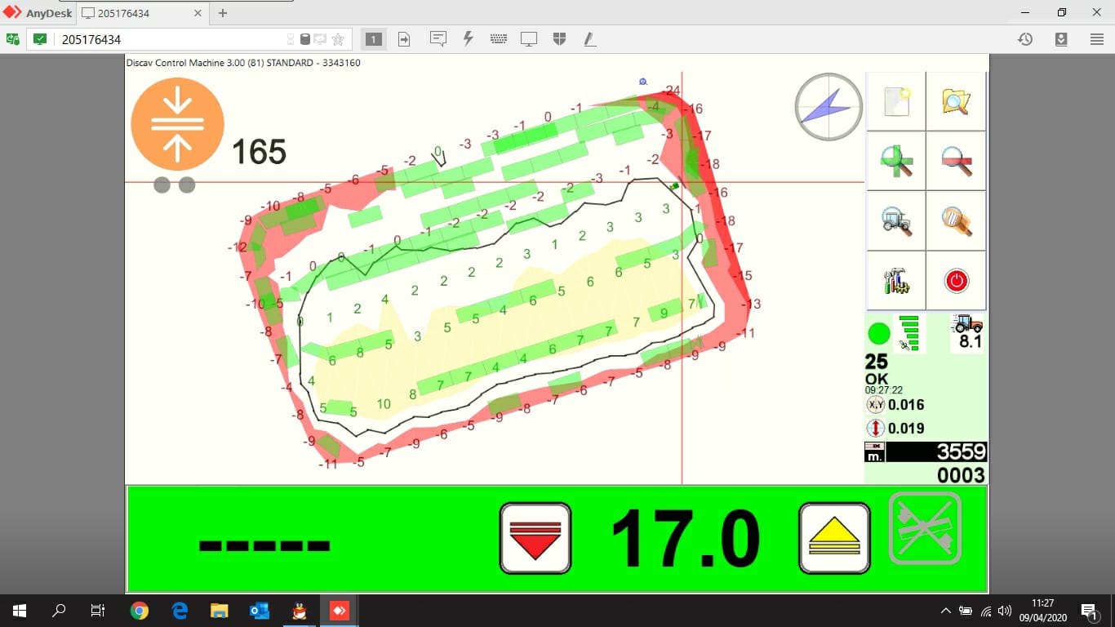The width and height of the screenshot is (1115, 627).
Task: Zoom in with the green plus magnifier
Action: click(x=896, y=161)
